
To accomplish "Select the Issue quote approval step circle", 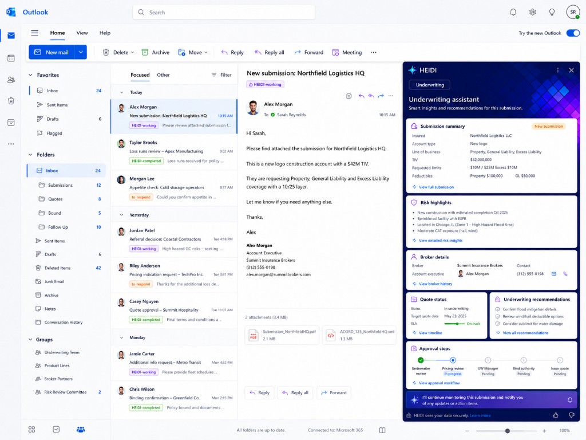I will [x=560, y=360].
